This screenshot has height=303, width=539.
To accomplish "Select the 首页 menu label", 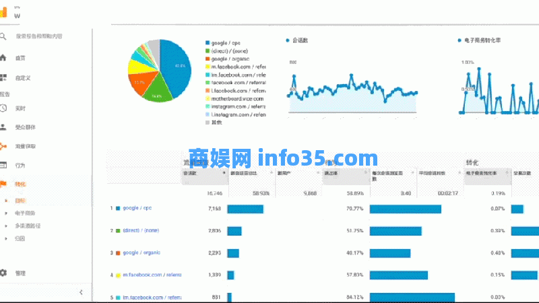I will point(20,58).
